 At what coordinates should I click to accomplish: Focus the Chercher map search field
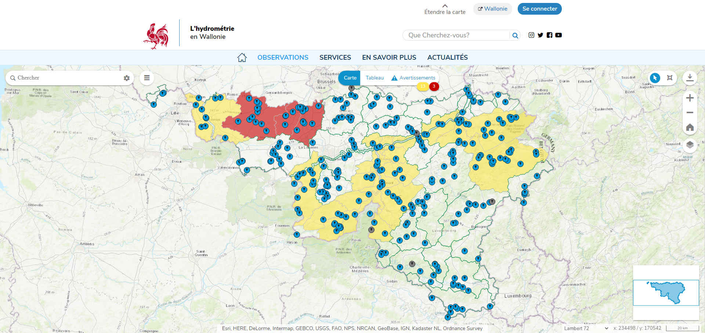point(68,78)
